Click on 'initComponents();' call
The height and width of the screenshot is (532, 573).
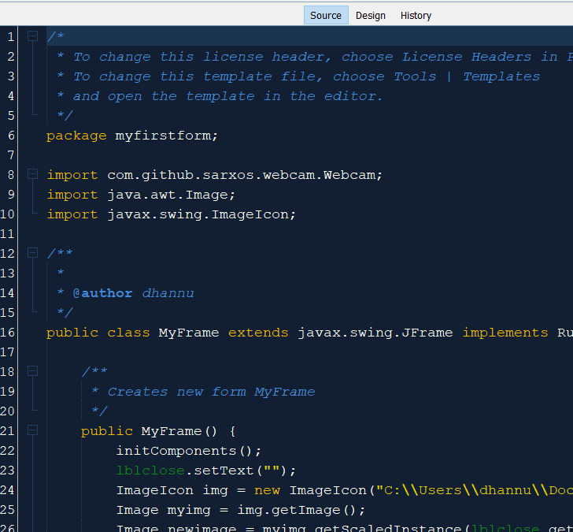pyautogui.click(x=189, y=451)
